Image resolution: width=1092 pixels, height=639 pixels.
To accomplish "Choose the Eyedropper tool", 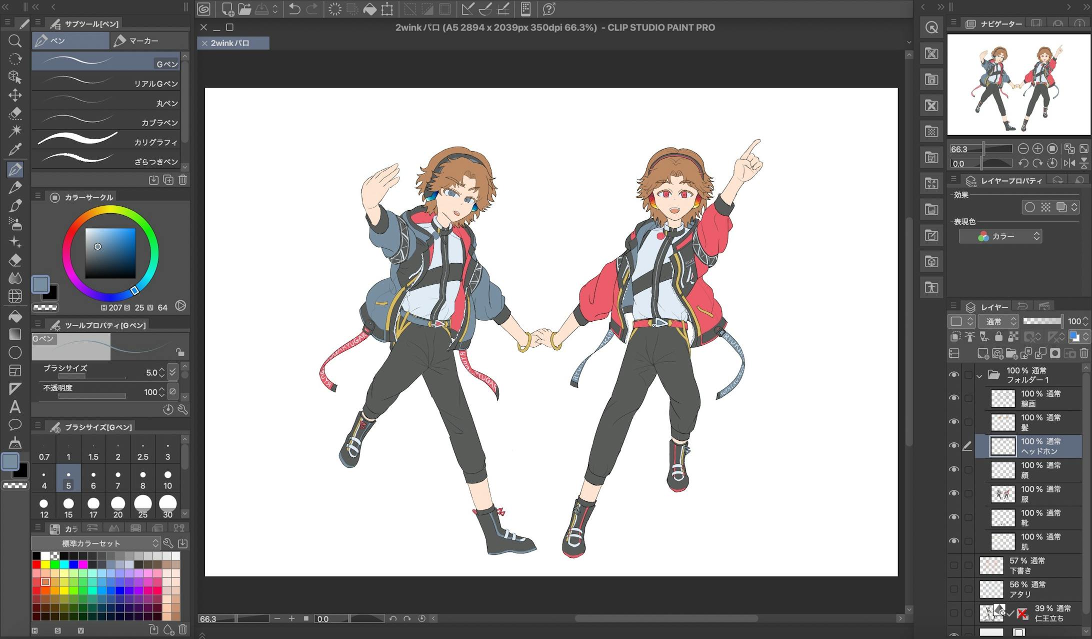I will pos(15,149).
